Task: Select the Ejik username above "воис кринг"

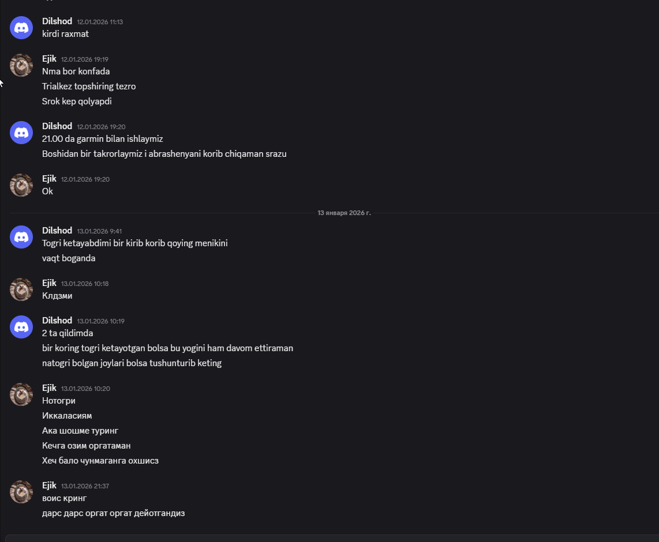Action: pos(49,485)
